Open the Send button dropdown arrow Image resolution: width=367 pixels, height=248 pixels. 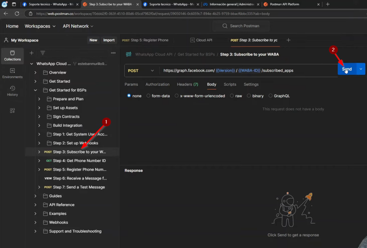361,69
